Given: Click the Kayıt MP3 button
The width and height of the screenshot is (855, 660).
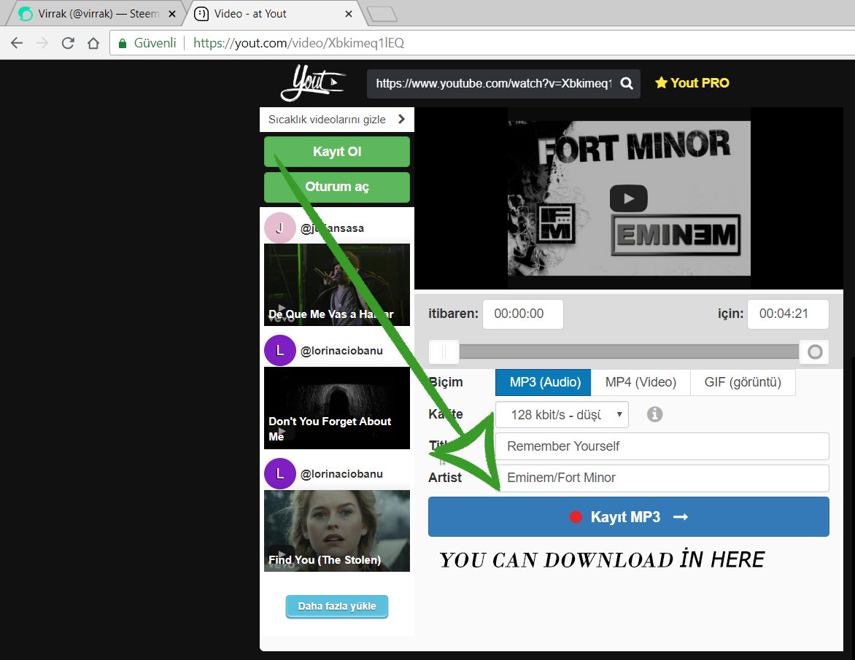Looking at the screenshot, I should 629,516.
